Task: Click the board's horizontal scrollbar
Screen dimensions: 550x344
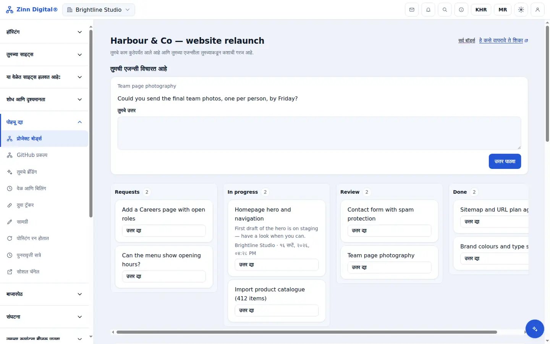Action: tap(307, 332)
